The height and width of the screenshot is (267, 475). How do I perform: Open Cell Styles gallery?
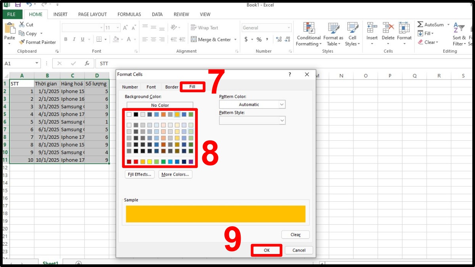coord(352,34)
